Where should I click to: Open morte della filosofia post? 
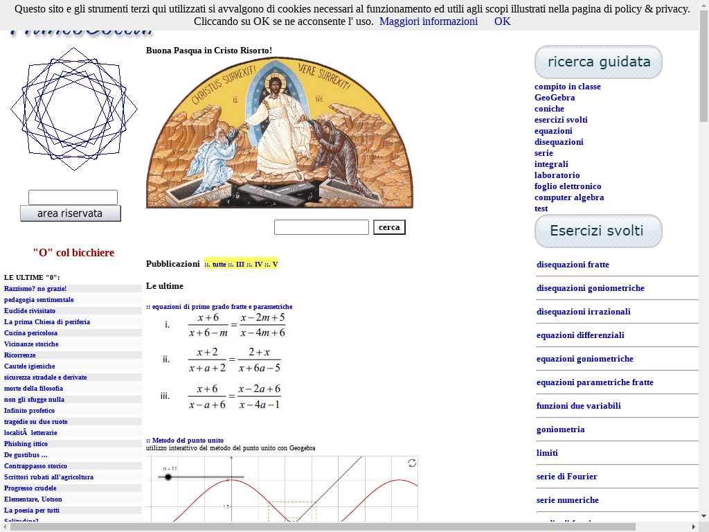point(33,388)
